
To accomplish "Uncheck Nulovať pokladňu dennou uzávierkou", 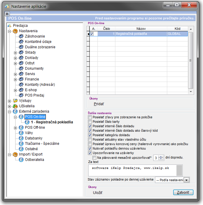I will tap(90, 148).
